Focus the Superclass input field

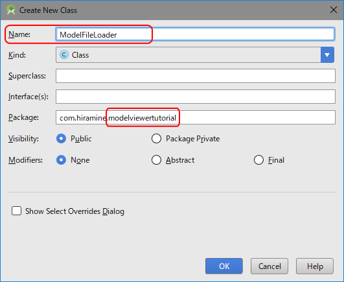pos(196,76)
